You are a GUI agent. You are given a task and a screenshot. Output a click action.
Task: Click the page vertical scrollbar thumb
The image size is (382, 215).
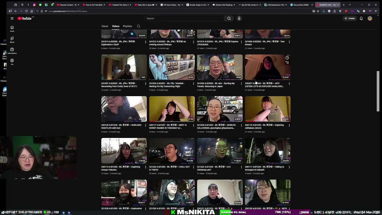[378, 91]
